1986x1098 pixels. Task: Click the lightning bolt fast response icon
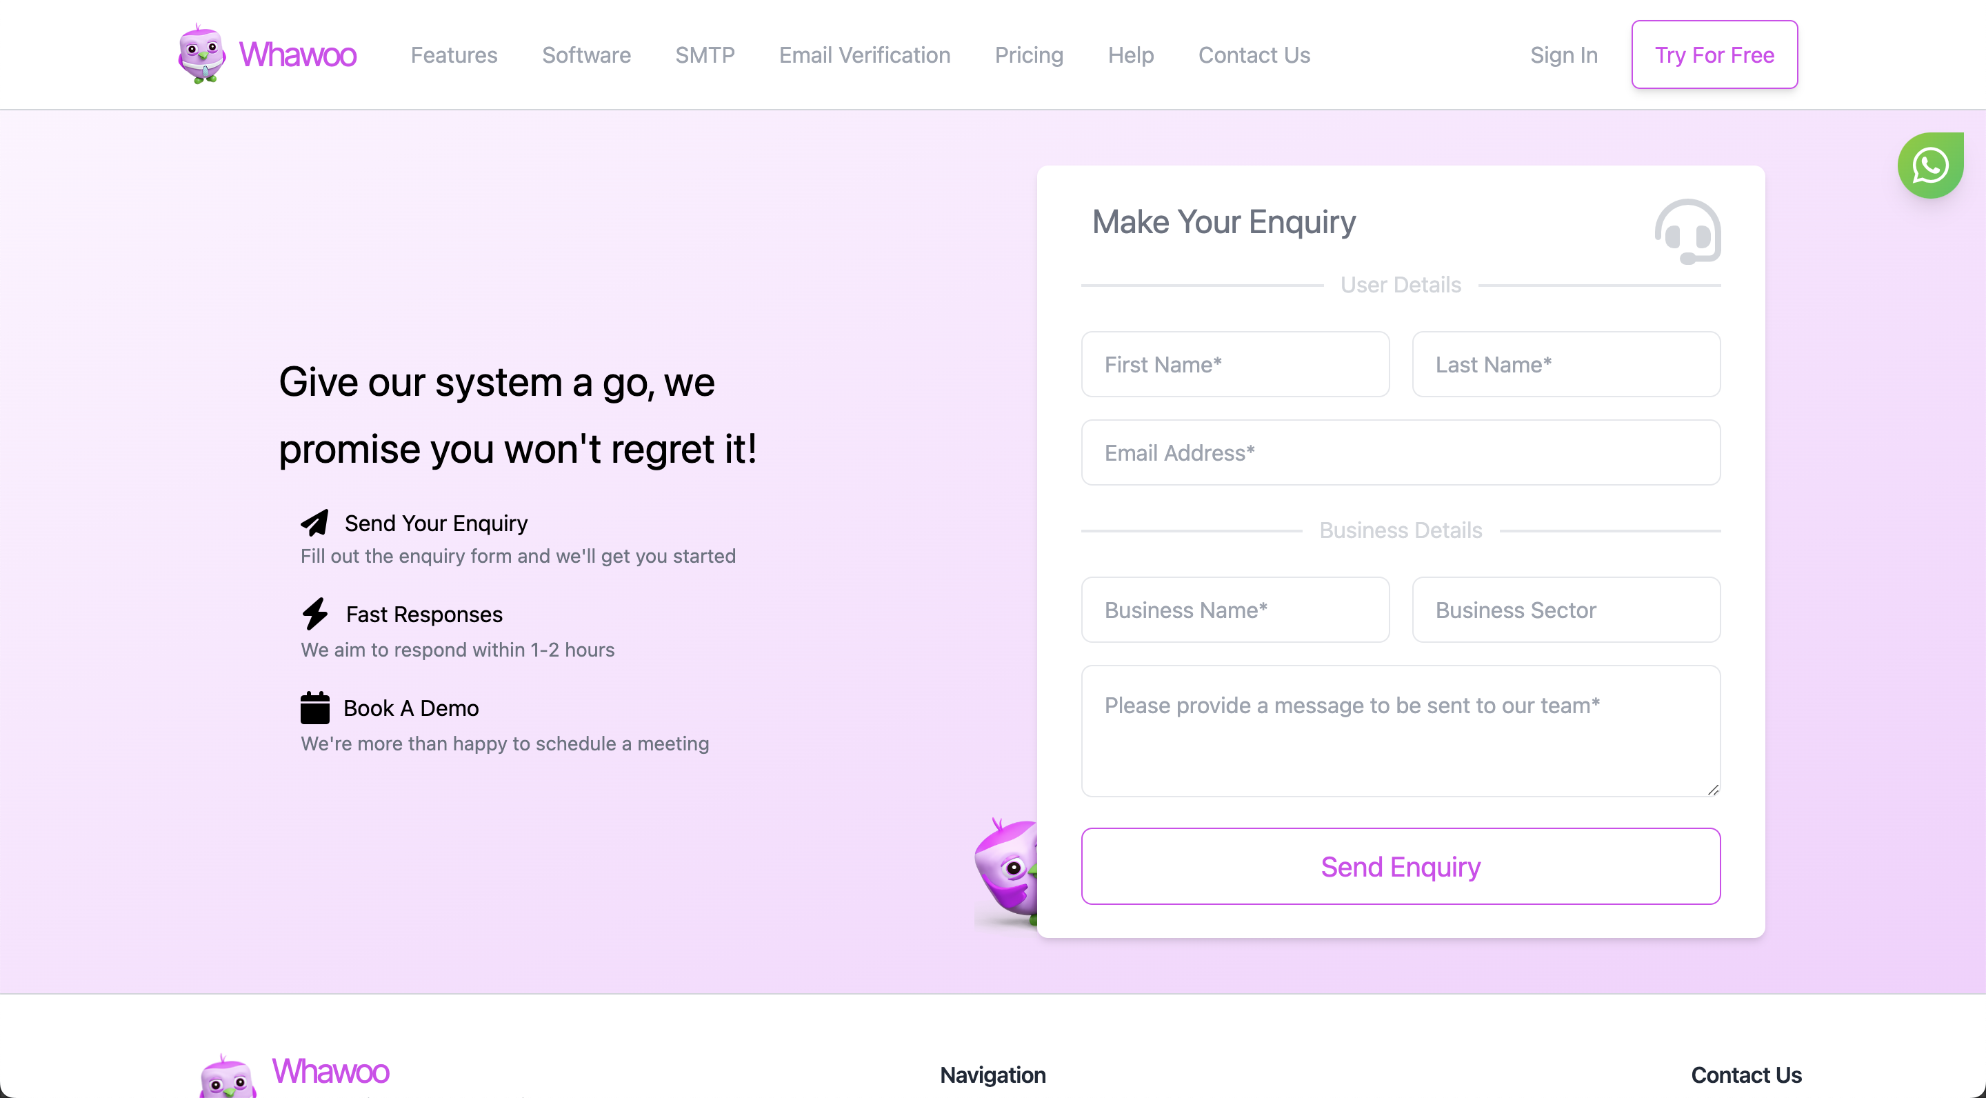(315, 614)
